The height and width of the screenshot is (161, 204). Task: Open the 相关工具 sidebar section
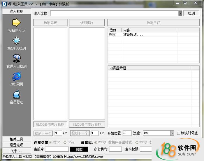tap(16, 139)
